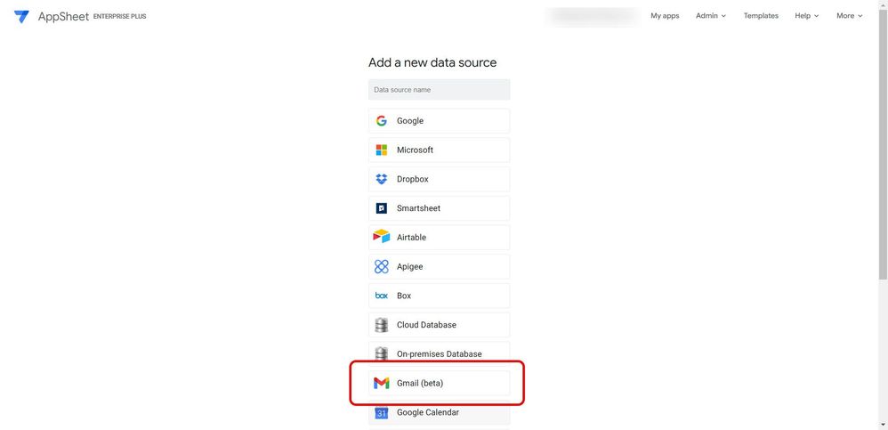Expand the More dropdown menu
The height and width of the screenshot is (430, 888).
click(850, 16)
